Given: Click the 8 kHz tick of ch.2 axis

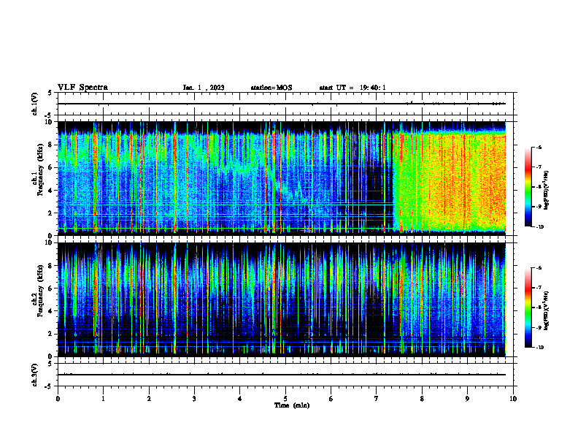Looking at the screenshot, I should (x=51, y=266).
